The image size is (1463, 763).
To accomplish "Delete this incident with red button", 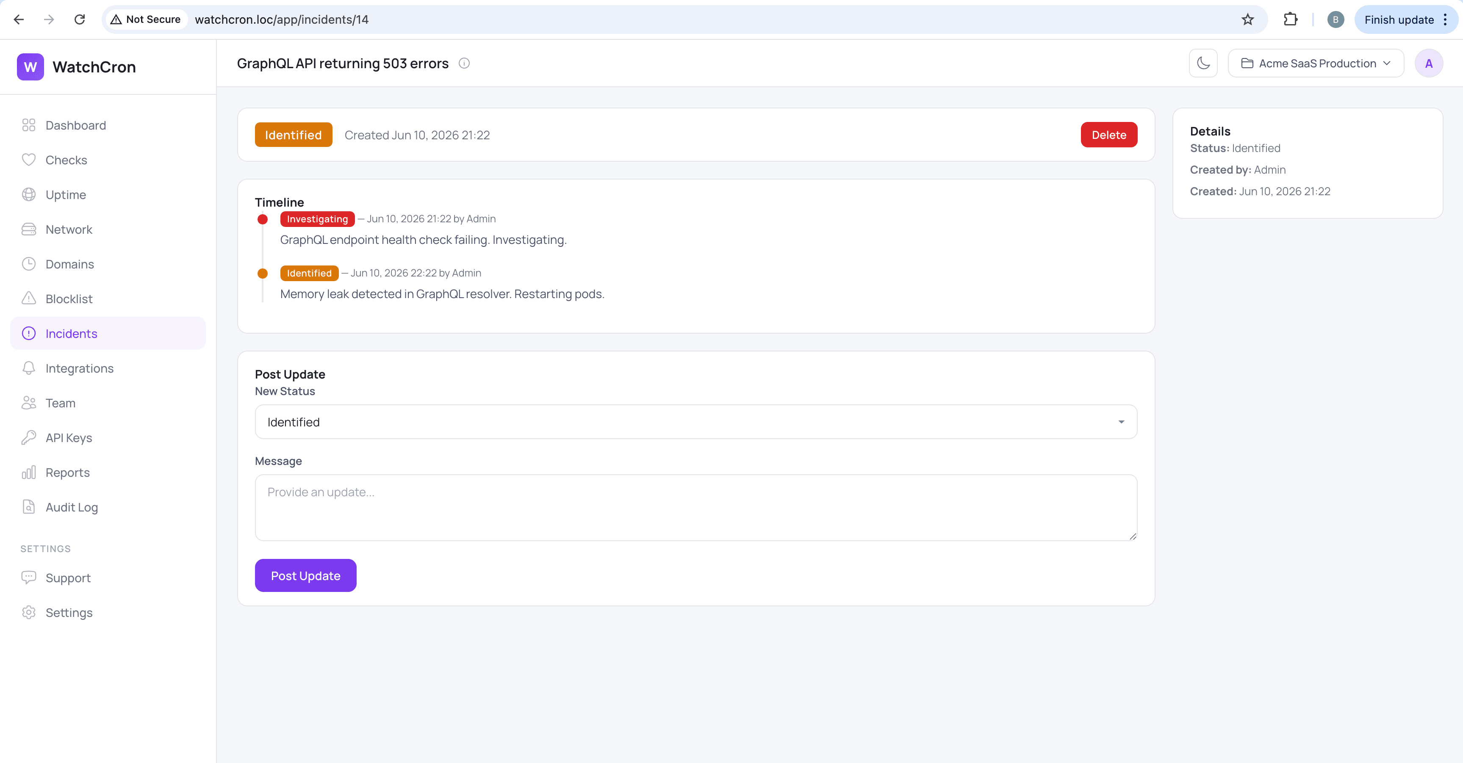I will 1108,135.
